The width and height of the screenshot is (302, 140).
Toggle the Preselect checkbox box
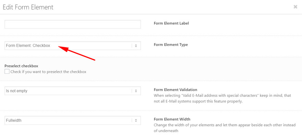click(x=7, y=72)
